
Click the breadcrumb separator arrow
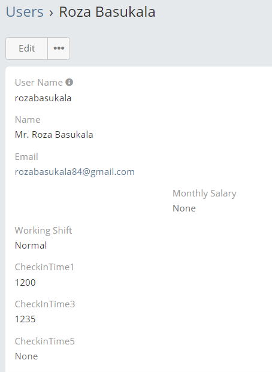51,13
